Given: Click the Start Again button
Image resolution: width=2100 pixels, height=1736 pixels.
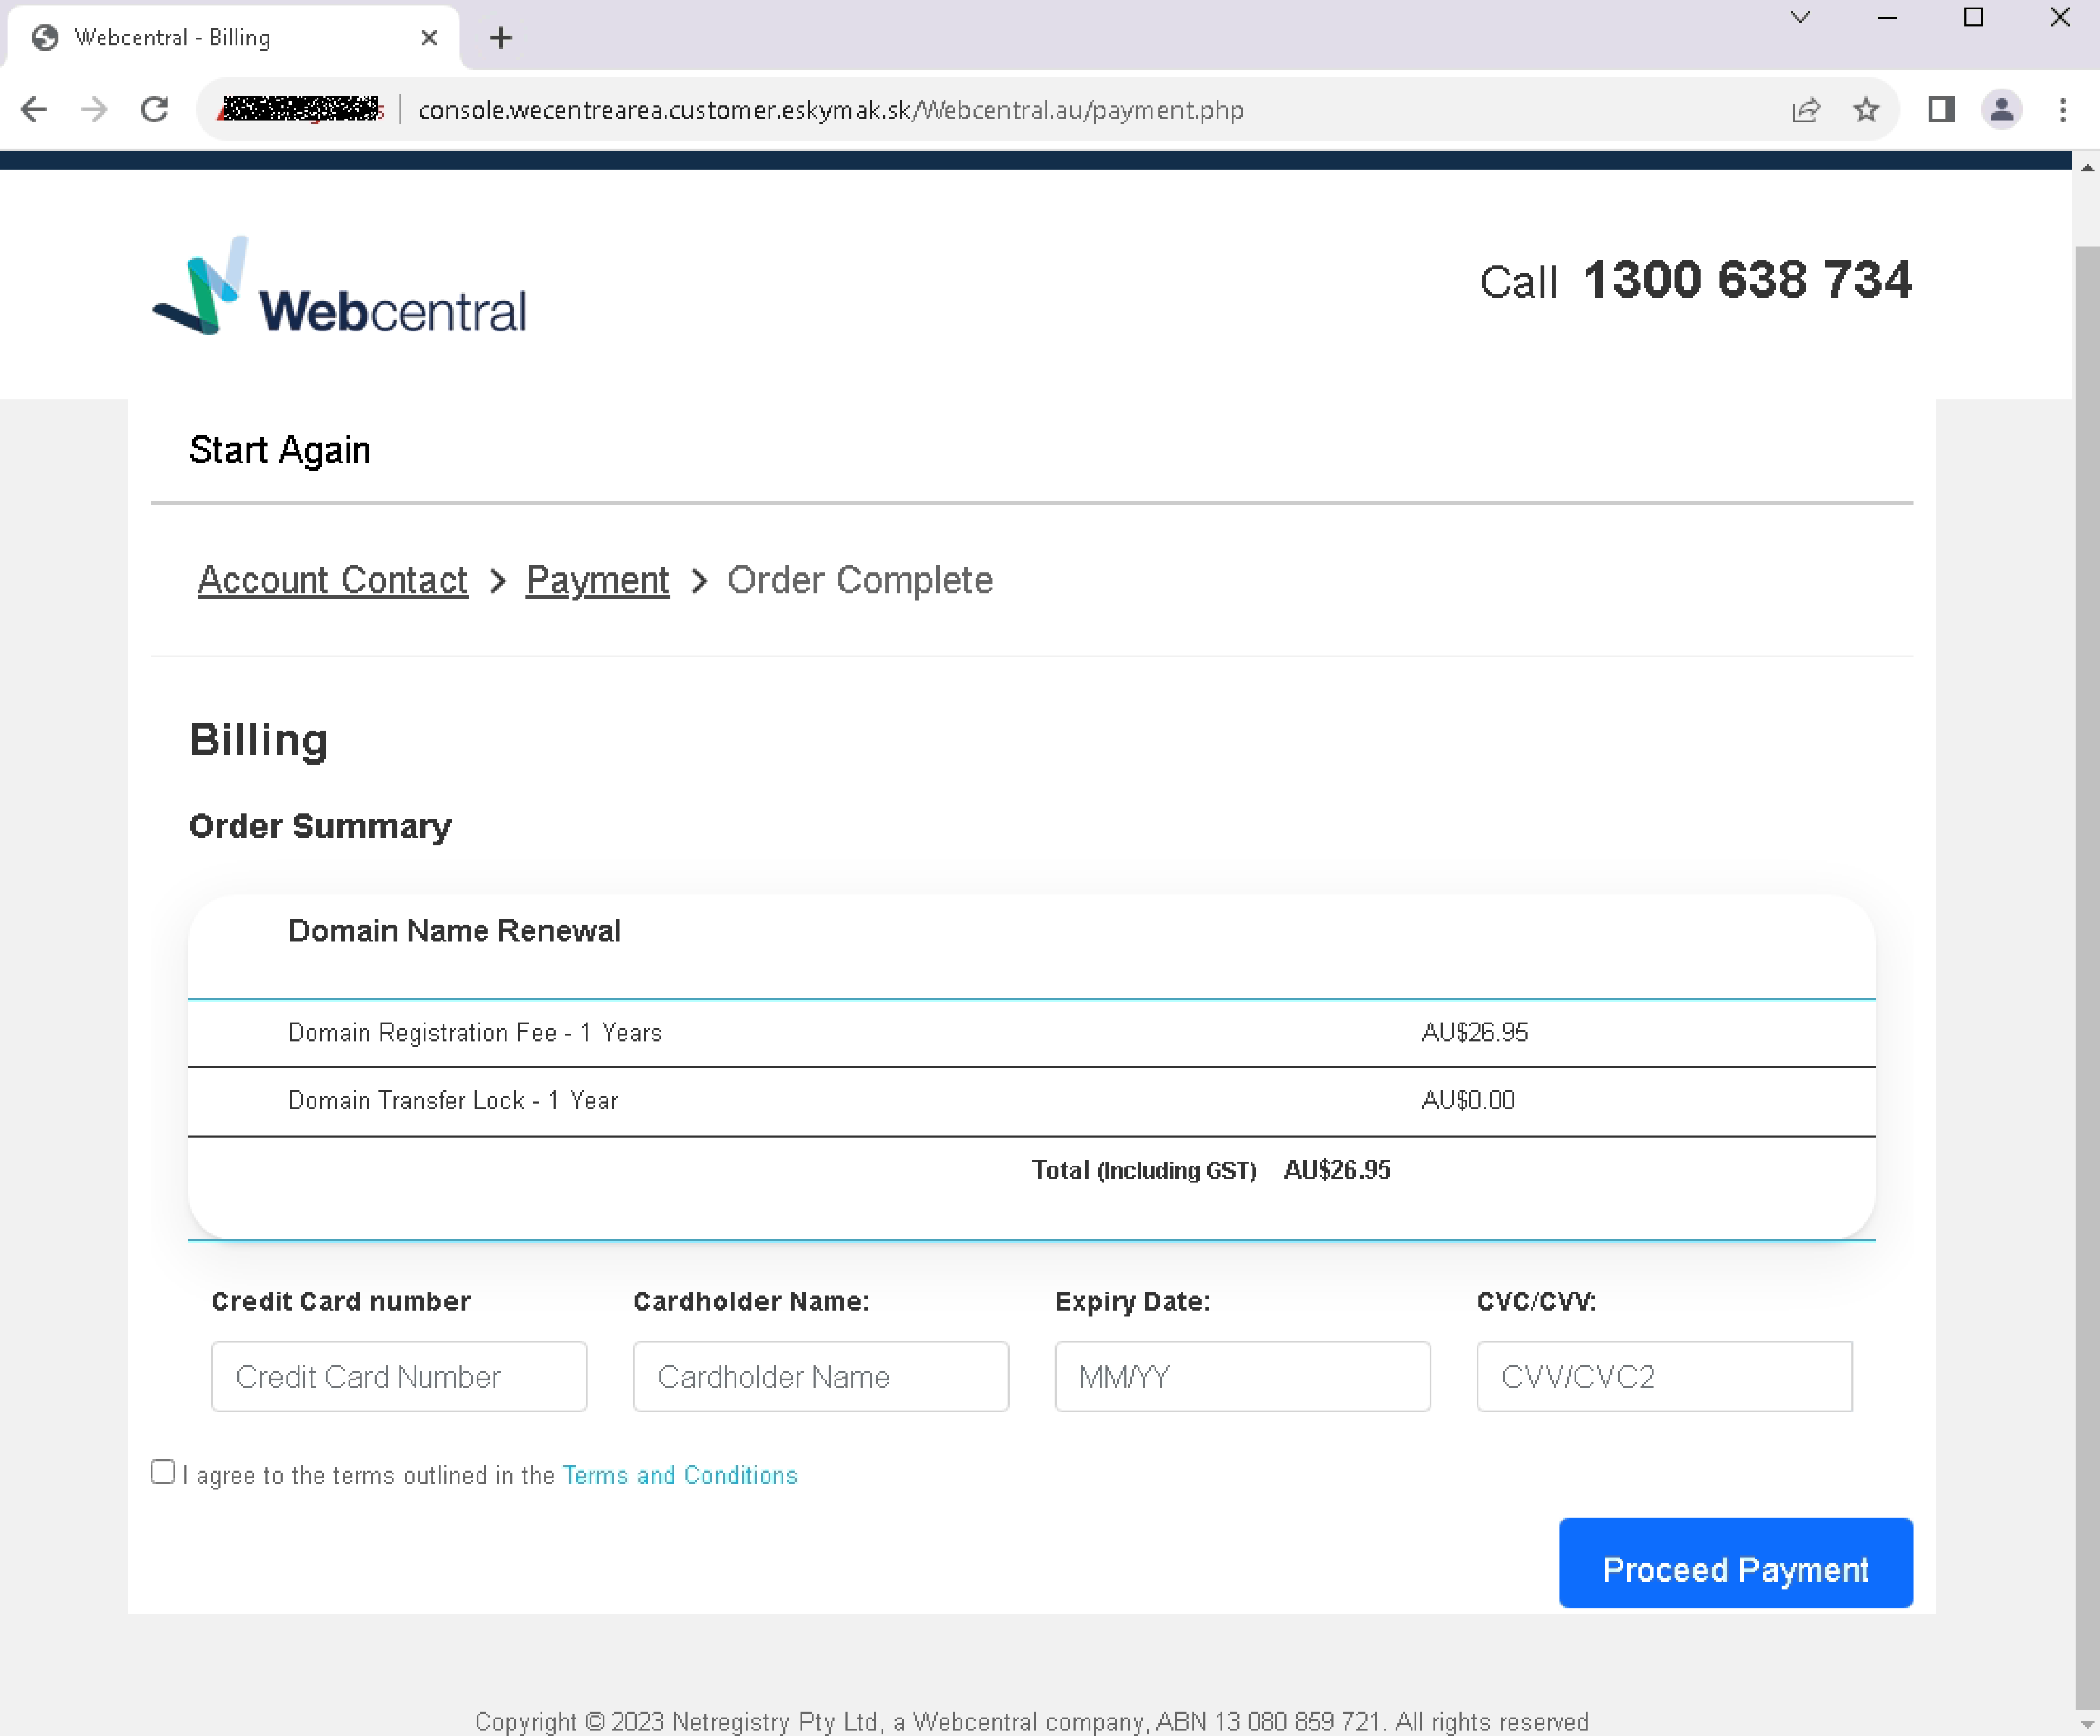Looking at the screenshot, I should click(279, 450).
